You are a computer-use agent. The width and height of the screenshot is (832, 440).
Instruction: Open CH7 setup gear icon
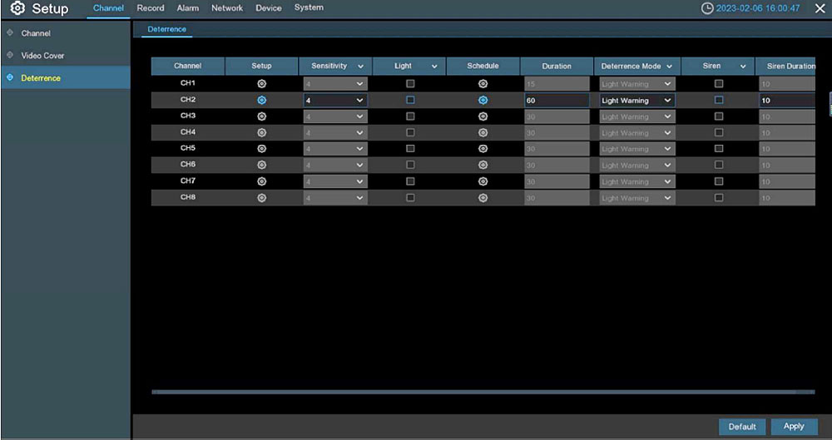[261, 181]
